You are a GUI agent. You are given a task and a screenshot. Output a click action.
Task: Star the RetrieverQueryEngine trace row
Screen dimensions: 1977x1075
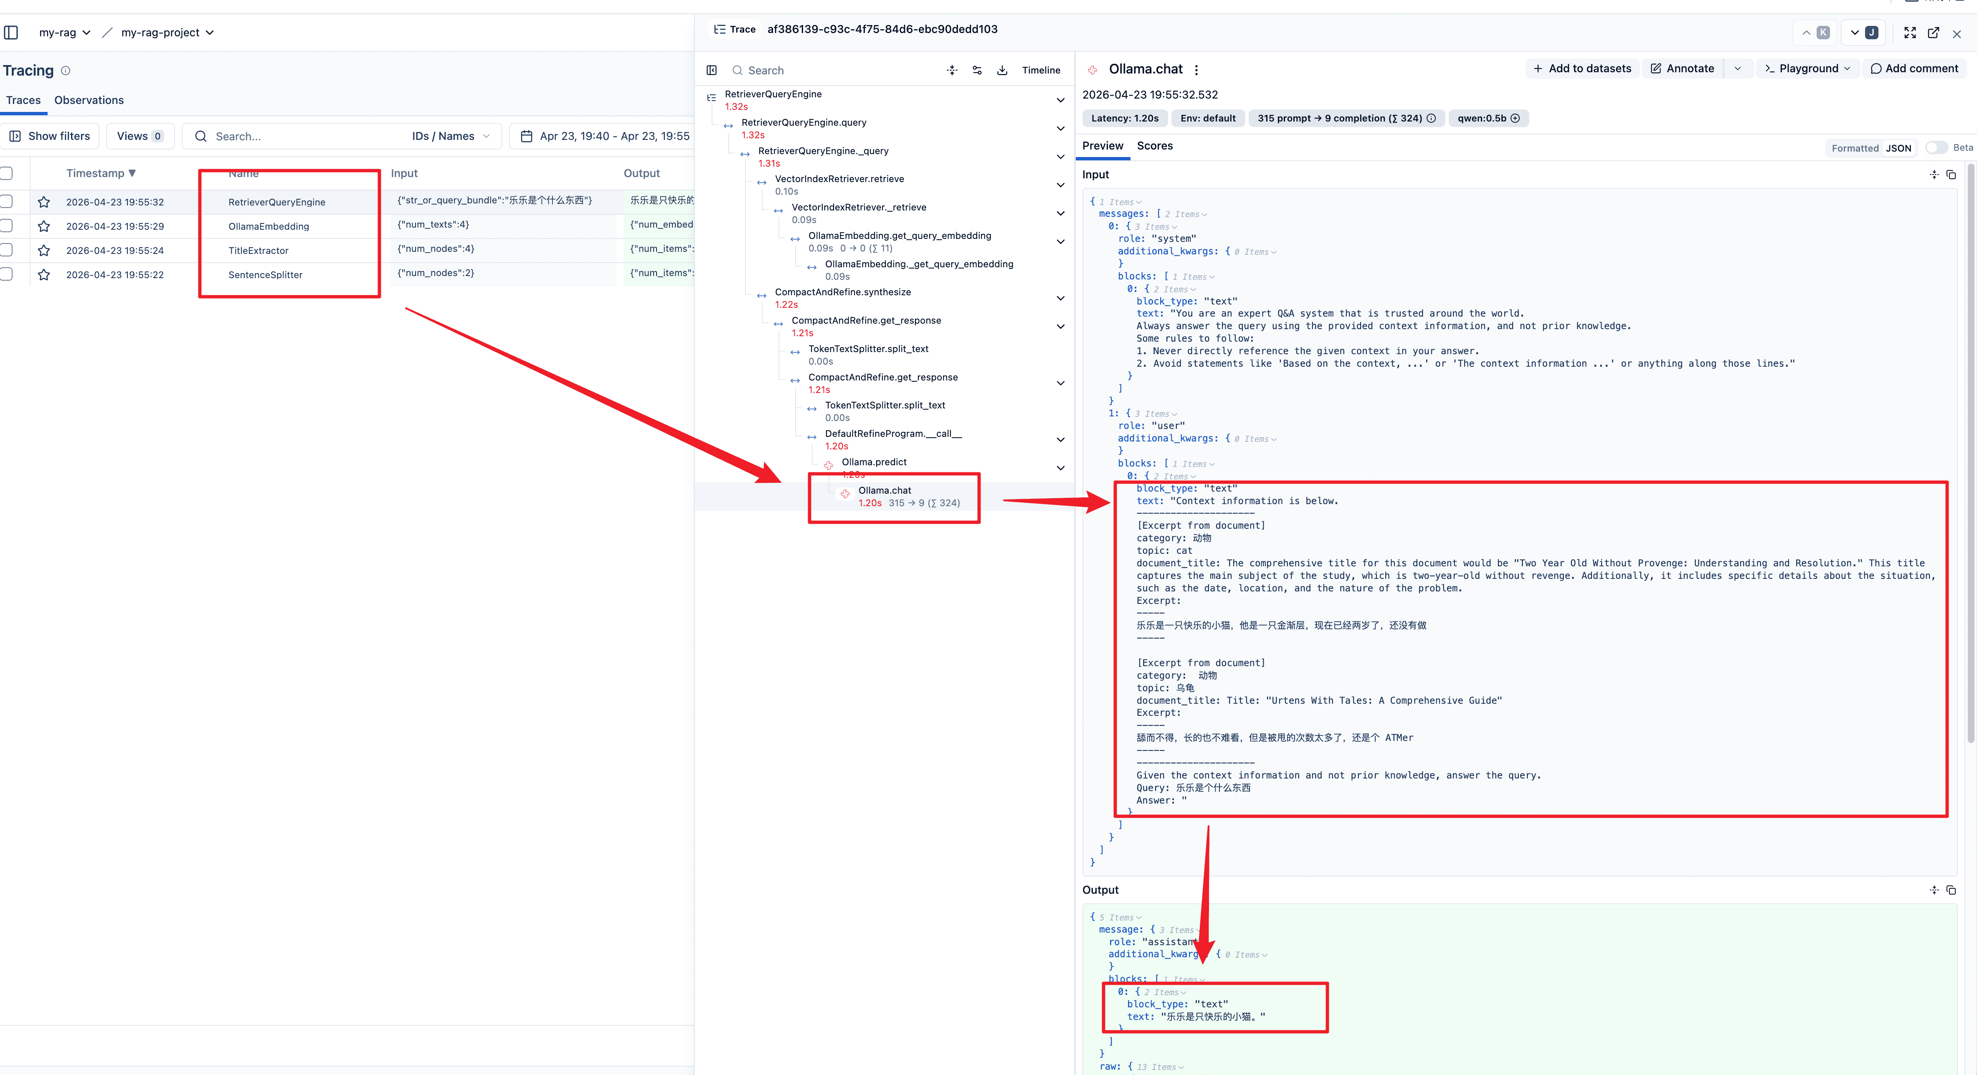click(44, 202)
